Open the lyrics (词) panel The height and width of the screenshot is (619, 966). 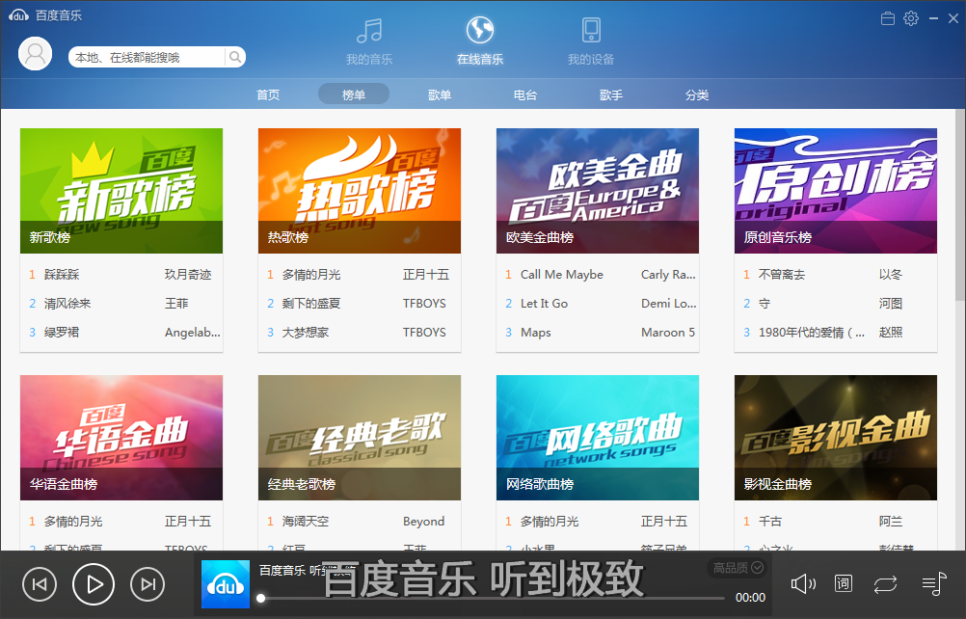pos(844,583)
